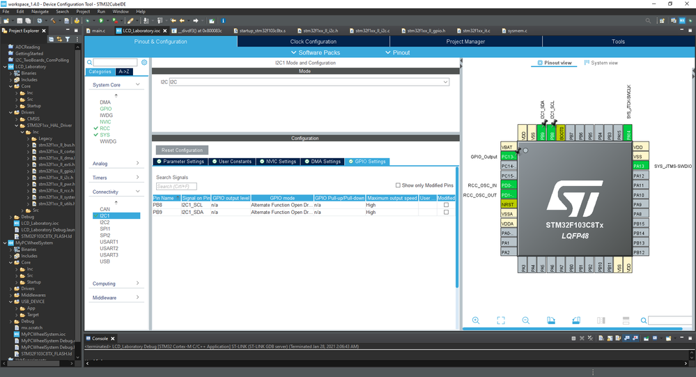Open the Parameter Settings tab
Screen dimensions: 696x377
pyautogui.click(x=180, y=162)
